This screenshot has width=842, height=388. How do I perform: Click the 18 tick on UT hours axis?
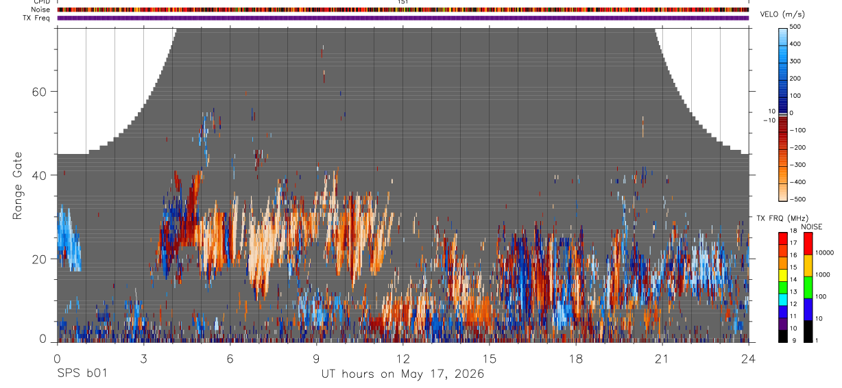click(575, 358)
